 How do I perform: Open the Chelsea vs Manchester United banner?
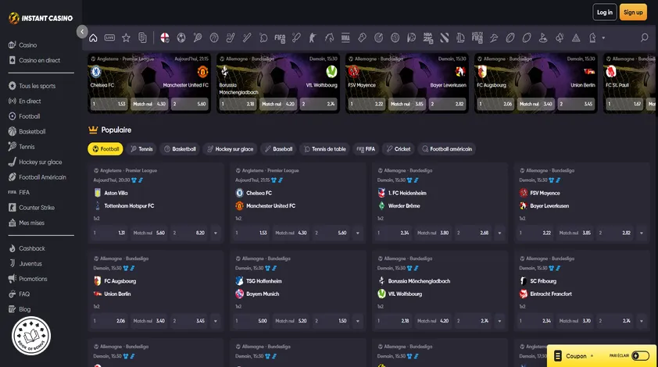149,83
